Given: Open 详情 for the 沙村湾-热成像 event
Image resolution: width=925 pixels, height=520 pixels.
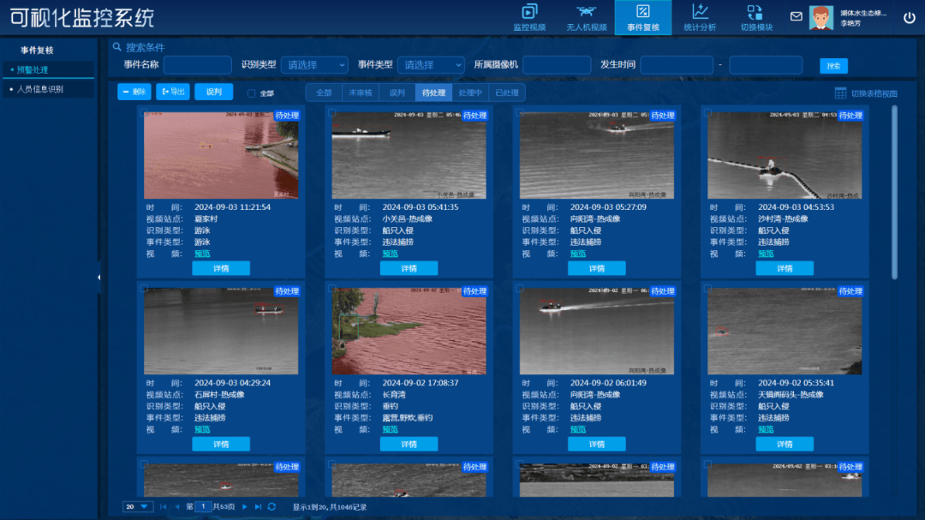Looking at the screenshot, I should tap(785, 268).
